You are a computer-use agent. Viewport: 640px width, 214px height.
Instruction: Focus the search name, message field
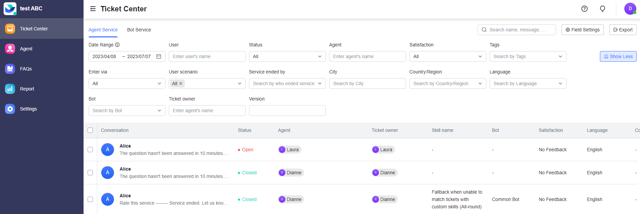point(517,30)
